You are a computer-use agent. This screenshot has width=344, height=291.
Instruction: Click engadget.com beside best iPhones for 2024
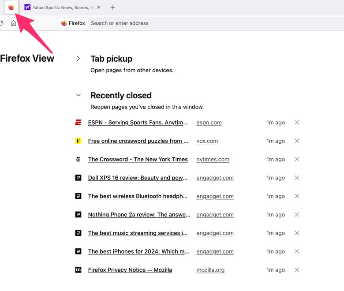[x=215, y=251]
